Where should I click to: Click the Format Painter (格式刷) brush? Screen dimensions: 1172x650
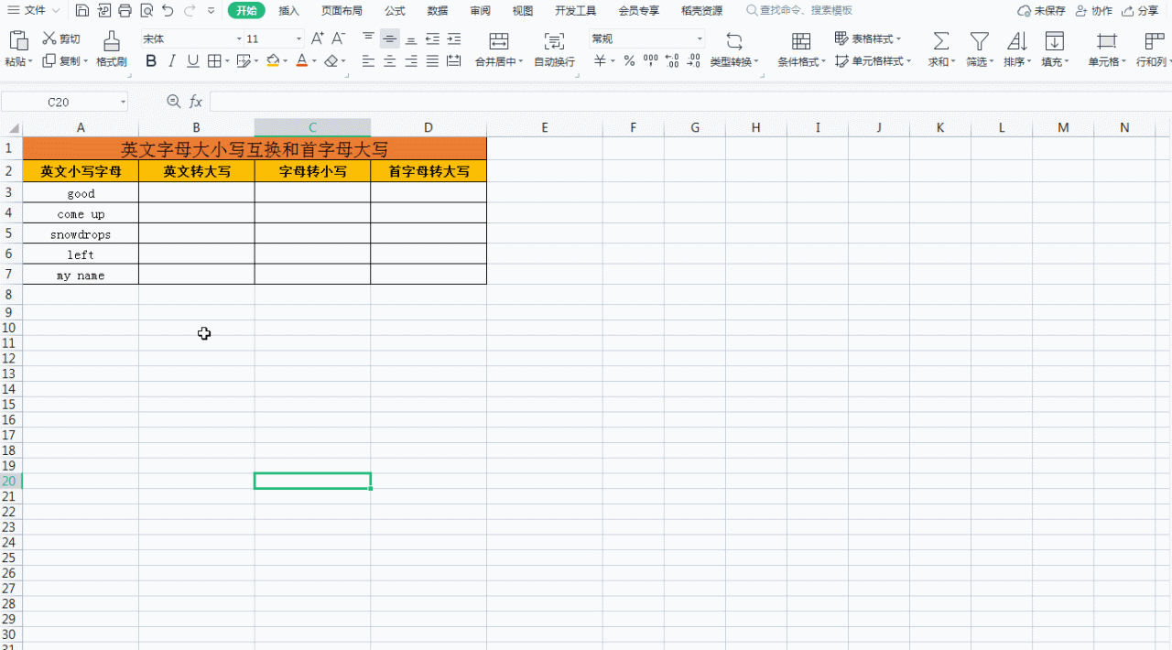coord(111,40)
